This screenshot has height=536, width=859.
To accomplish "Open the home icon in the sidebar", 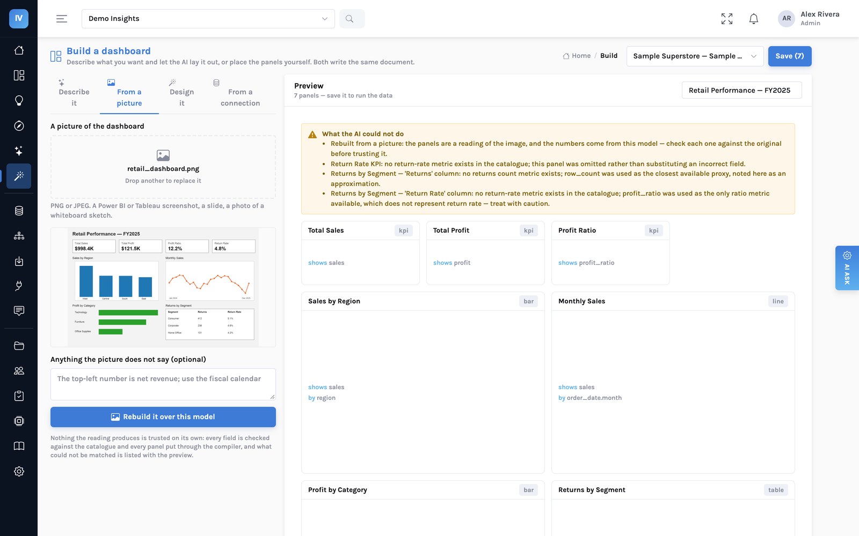I will pos(19,50).
